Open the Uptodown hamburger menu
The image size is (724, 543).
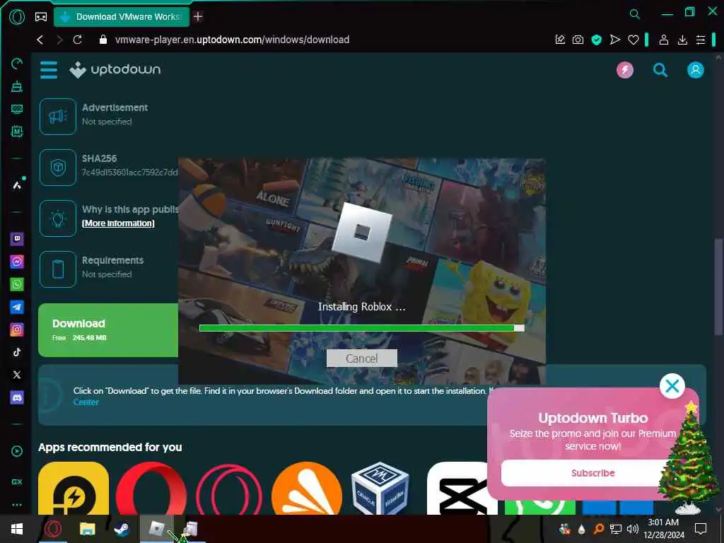tap(49, 70)
